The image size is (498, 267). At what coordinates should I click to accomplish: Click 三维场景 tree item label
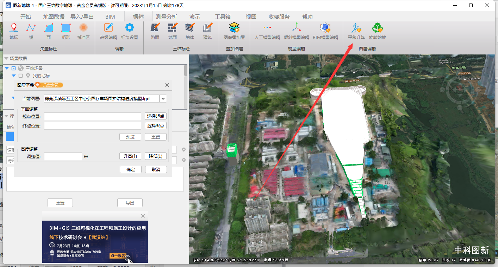pos(34,69)
